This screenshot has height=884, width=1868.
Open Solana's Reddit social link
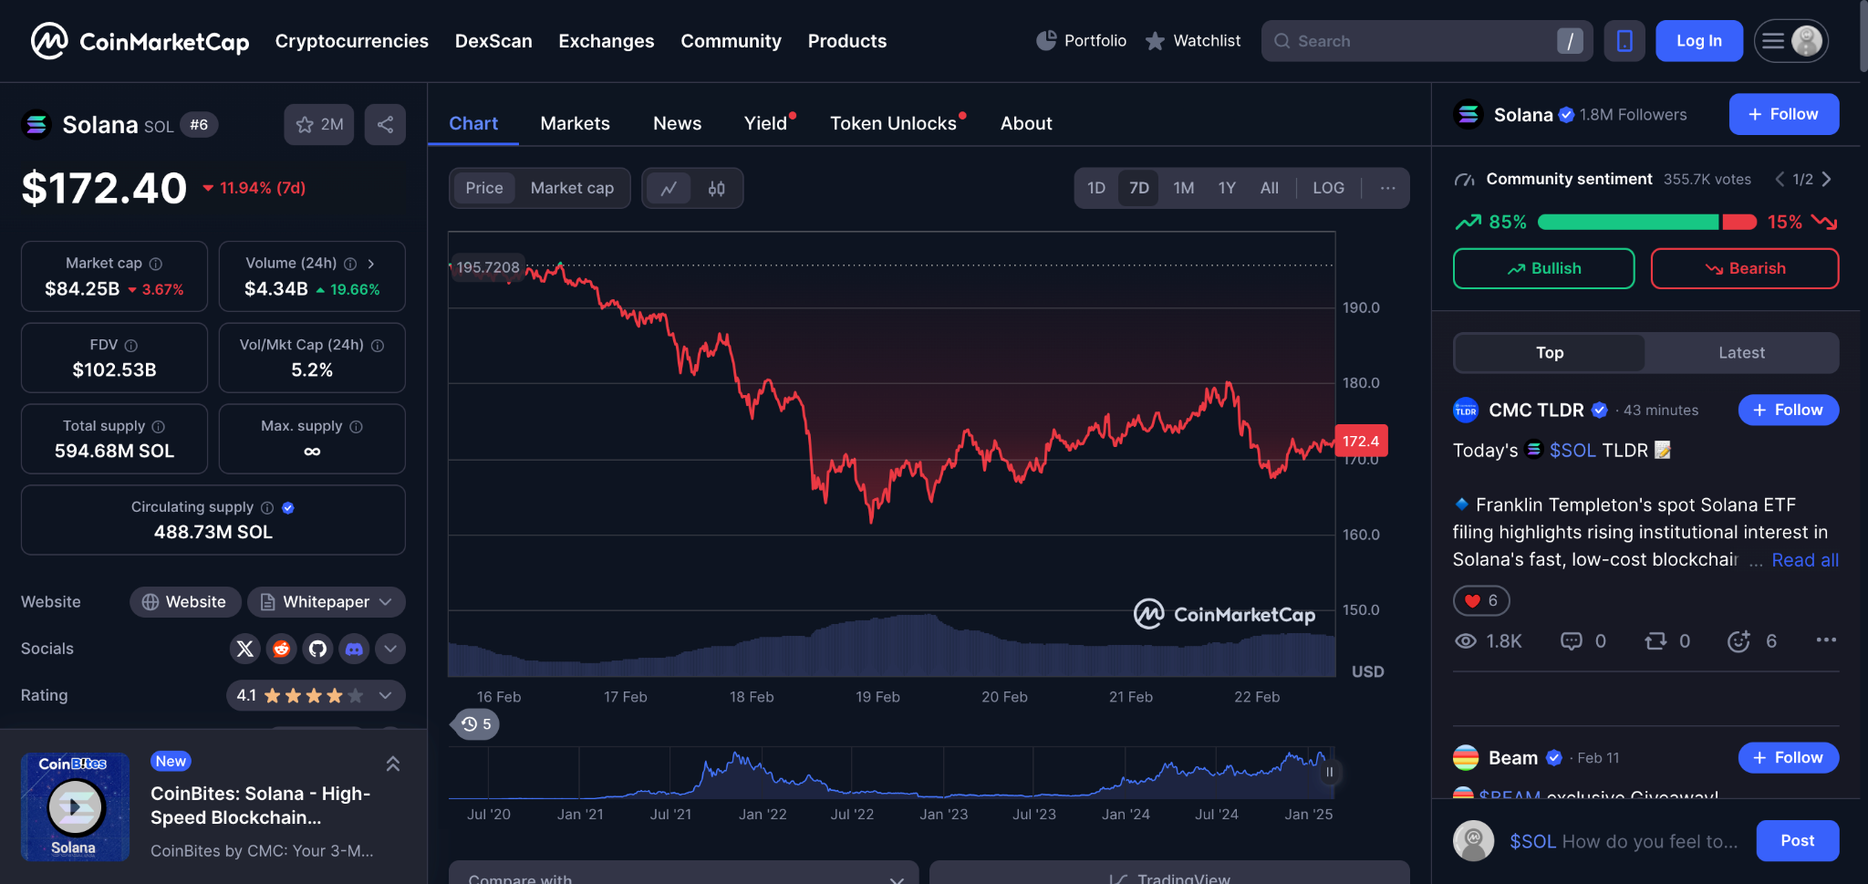point(281,649)
